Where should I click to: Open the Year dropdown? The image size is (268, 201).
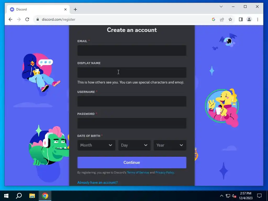coord(170,145)
